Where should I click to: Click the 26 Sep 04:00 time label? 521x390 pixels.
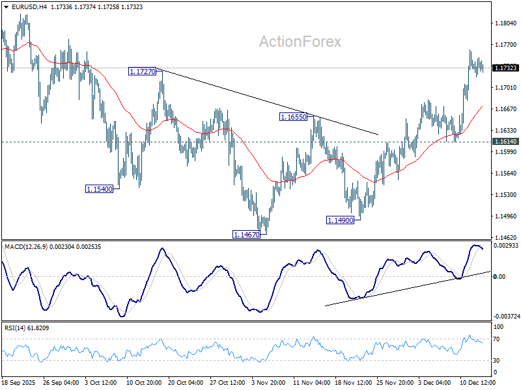click(x=61, y=382)
